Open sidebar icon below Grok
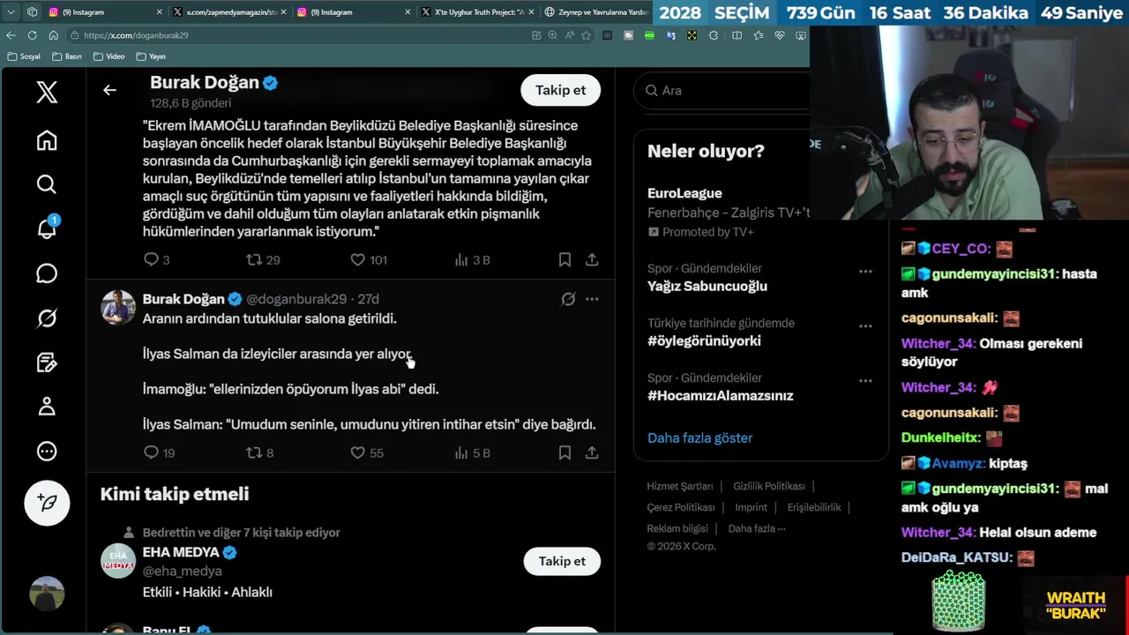The image size is (1129, 635). pyautogui.click(x=47, y=362)
